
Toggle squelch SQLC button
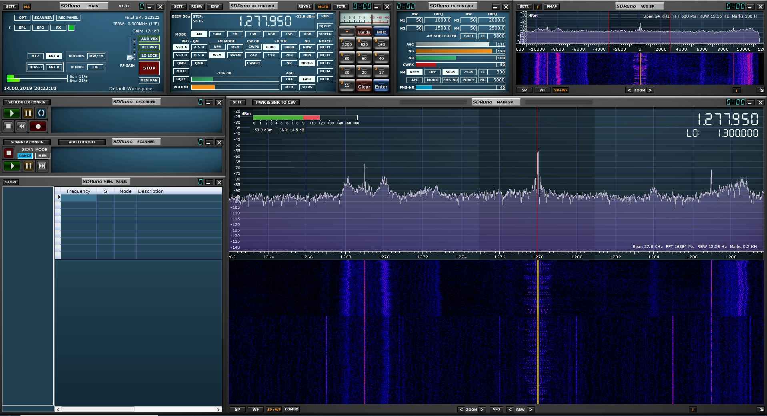(181, 79)
